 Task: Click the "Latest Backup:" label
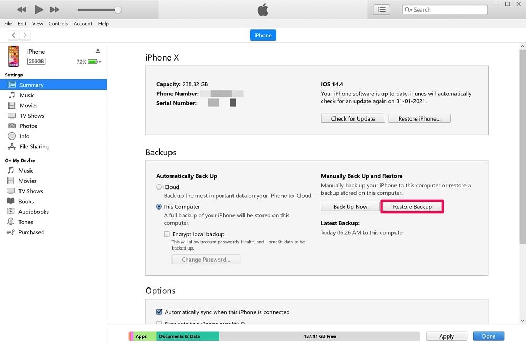click(340, 223)
